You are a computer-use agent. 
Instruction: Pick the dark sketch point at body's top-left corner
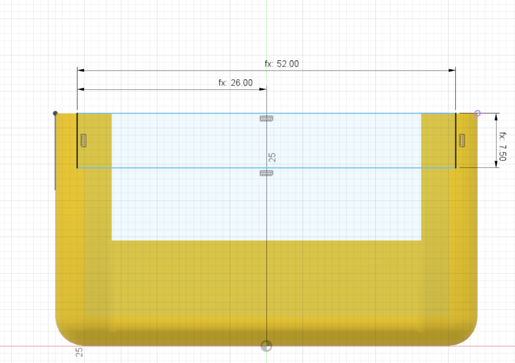pos(55,113)
